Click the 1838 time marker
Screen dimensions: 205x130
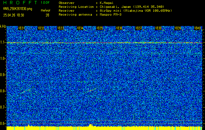pos(158,28)
